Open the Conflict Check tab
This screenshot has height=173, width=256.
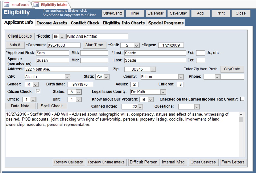(85, 23)
